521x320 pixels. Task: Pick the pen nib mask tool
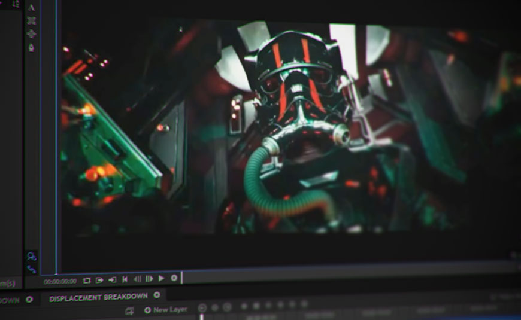pyautogui.click(x=31, y=47)
